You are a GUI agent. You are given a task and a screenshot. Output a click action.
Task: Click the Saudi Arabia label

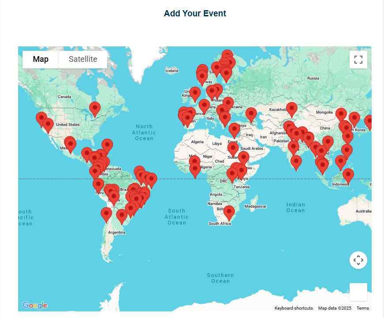[x=252, y=148]
